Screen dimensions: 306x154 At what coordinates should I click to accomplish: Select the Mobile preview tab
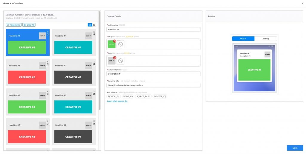click(x=243, y=38)
